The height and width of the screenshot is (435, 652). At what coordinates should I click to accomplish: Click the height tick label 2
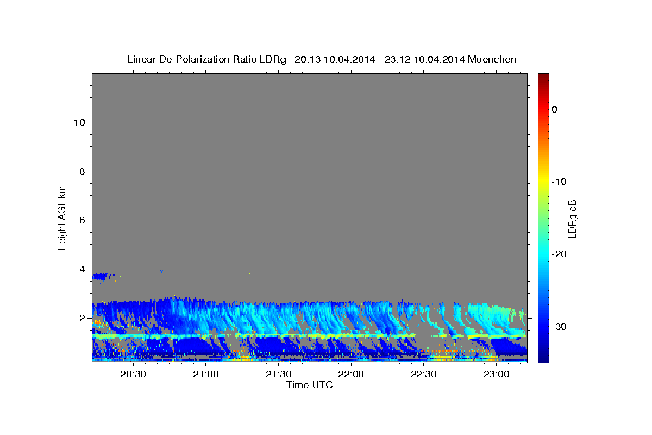coord(82,318)
